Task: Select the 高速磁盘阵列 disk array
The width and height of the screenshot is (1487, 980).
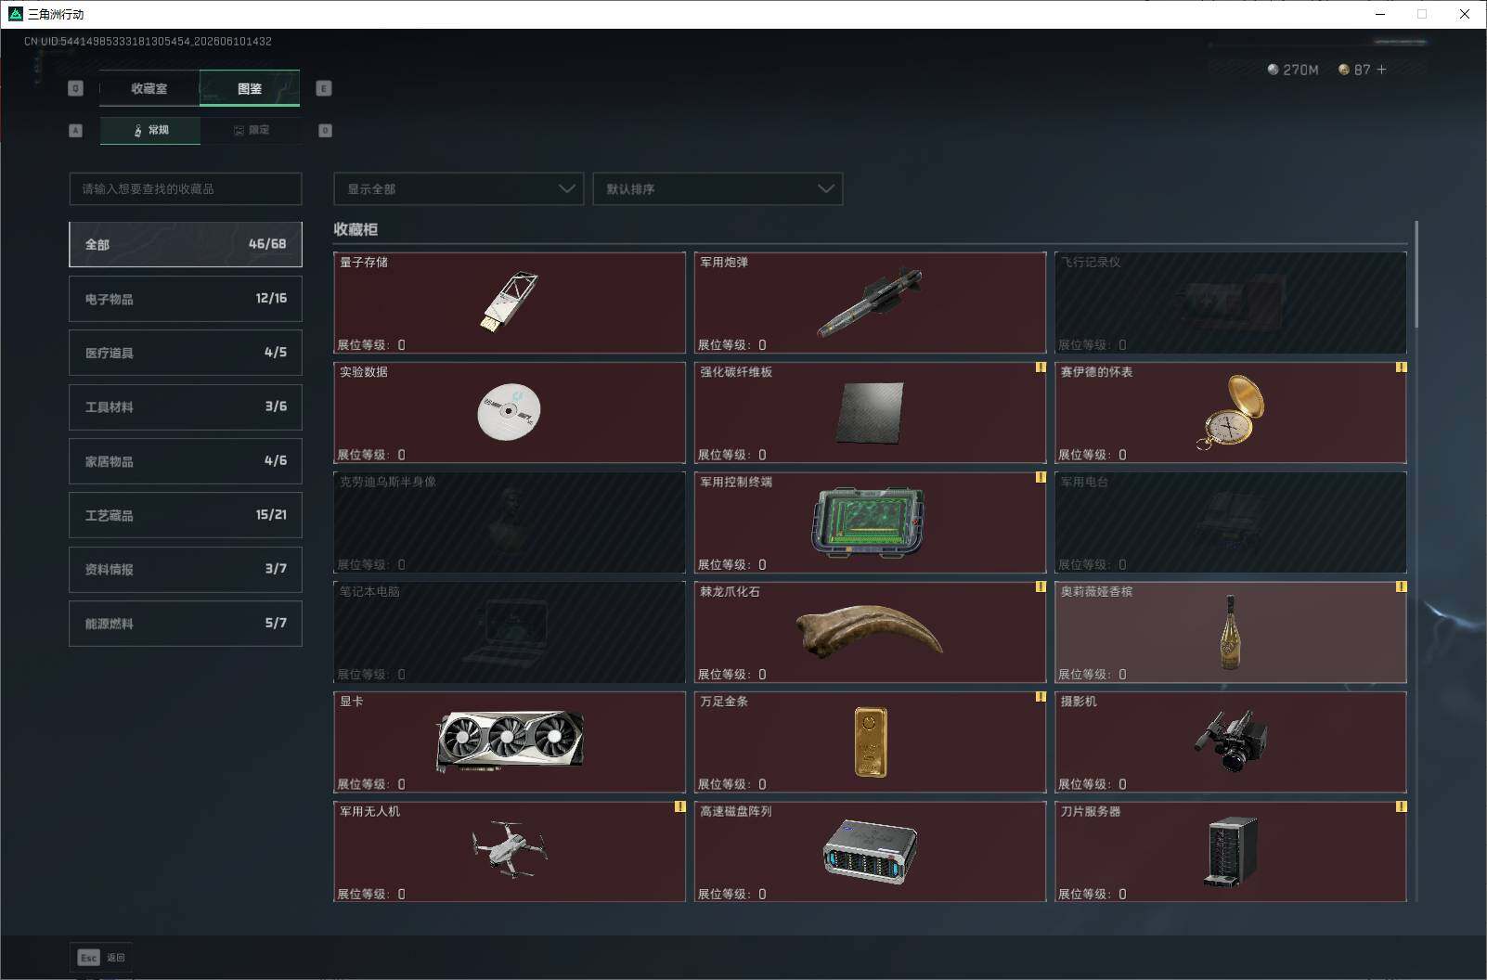Action: 870,851
